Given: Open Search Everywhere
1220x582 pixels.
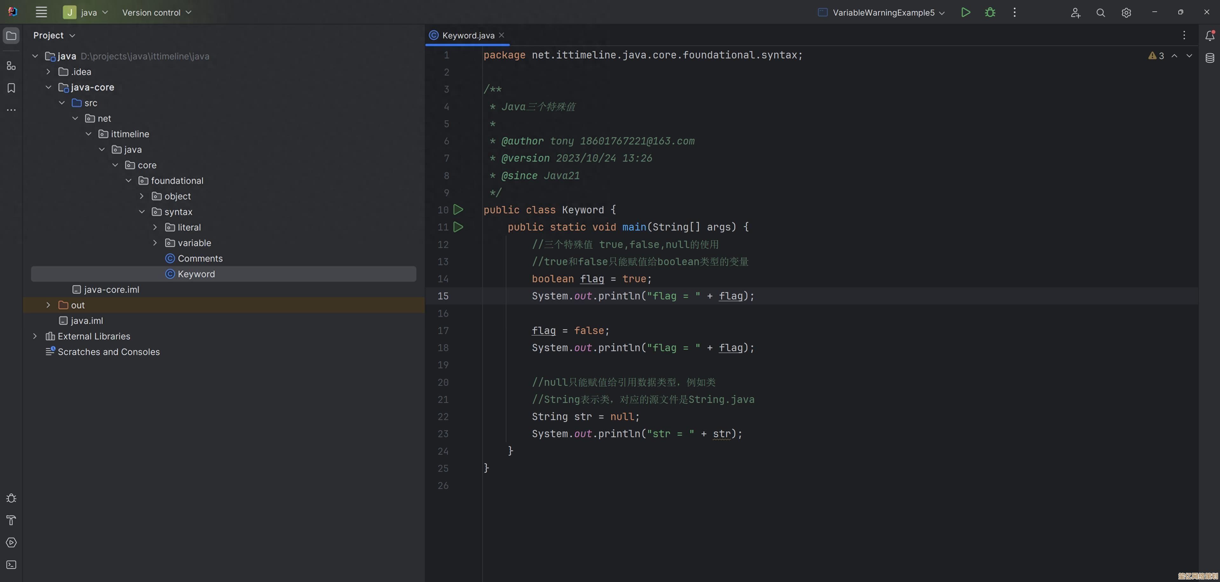Looking at the screenshot, I should 1101,13.
